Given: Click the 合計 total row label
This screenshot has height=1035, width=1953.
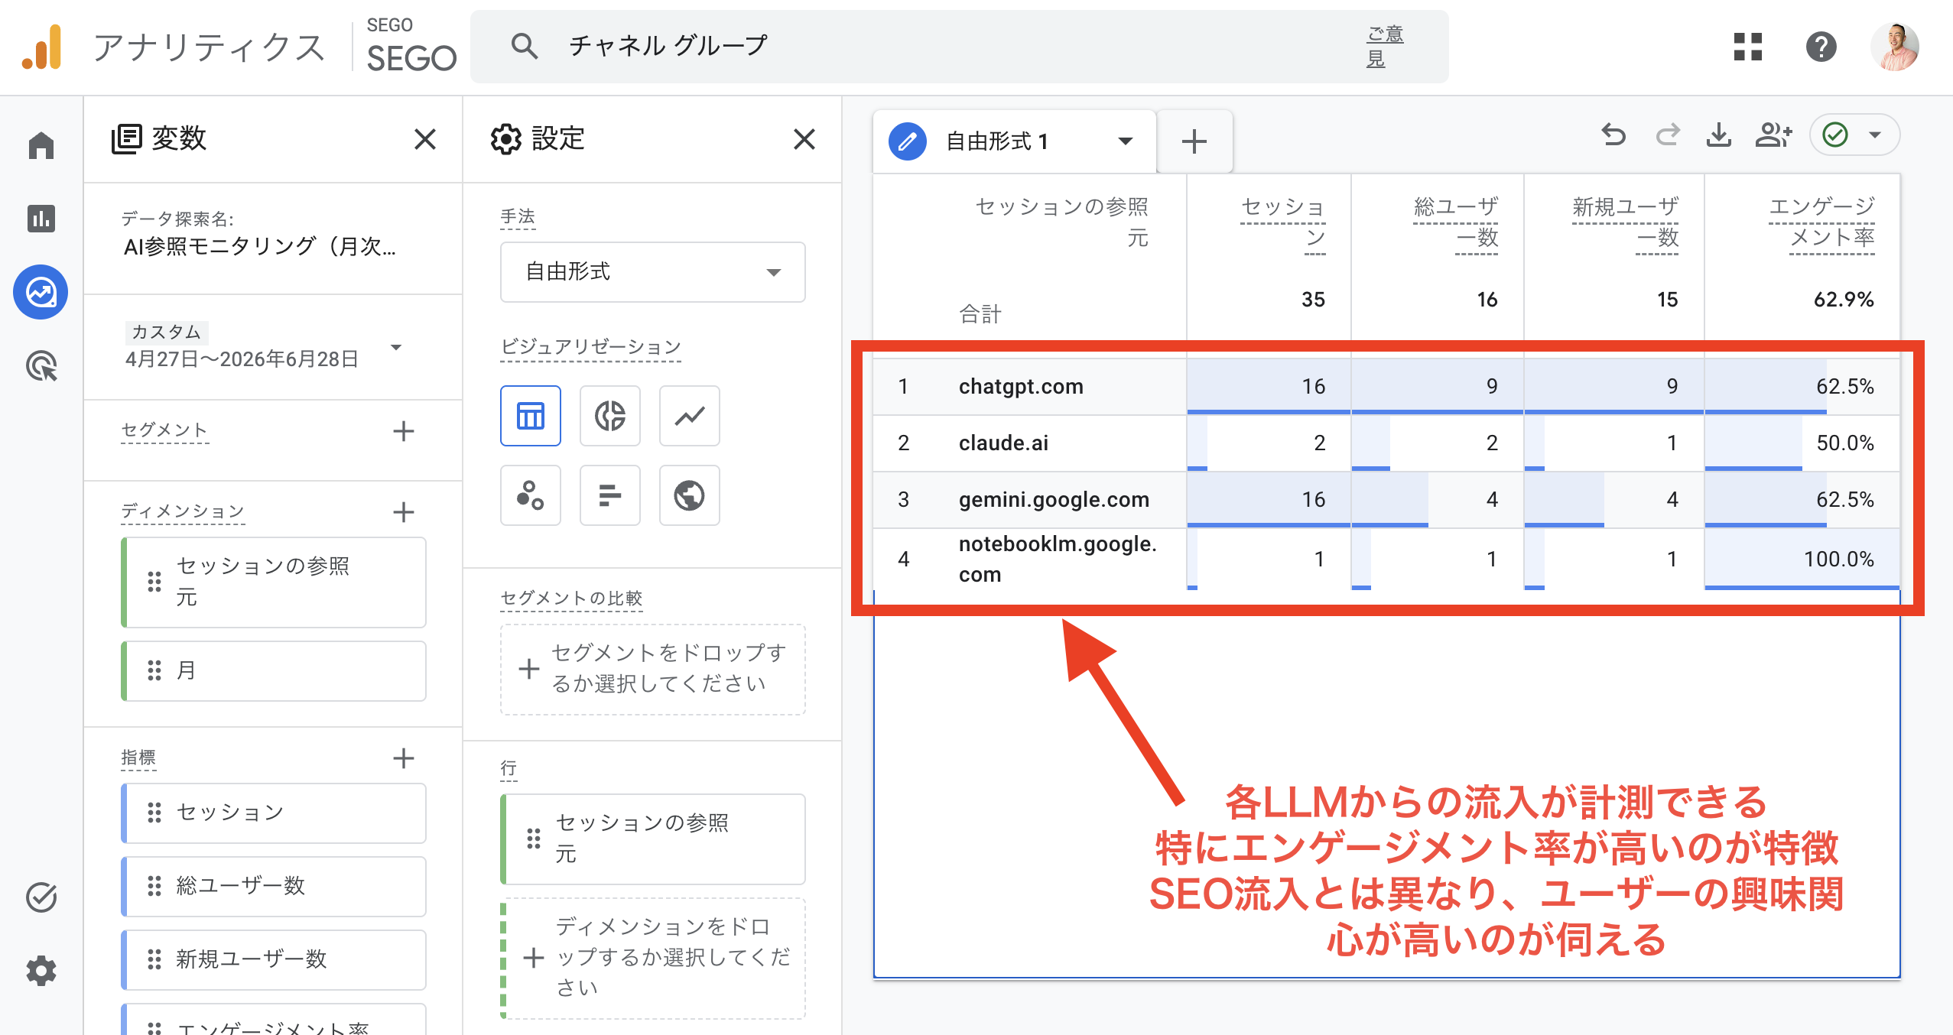Looking at the screenshot, I should pyautogui.click(x=980, y=313).
